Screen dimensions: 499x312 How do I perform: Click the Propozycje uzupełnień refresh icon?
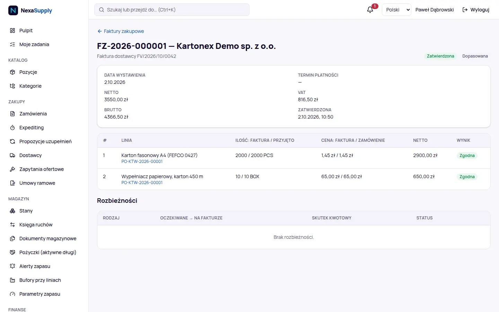[12, 141]
